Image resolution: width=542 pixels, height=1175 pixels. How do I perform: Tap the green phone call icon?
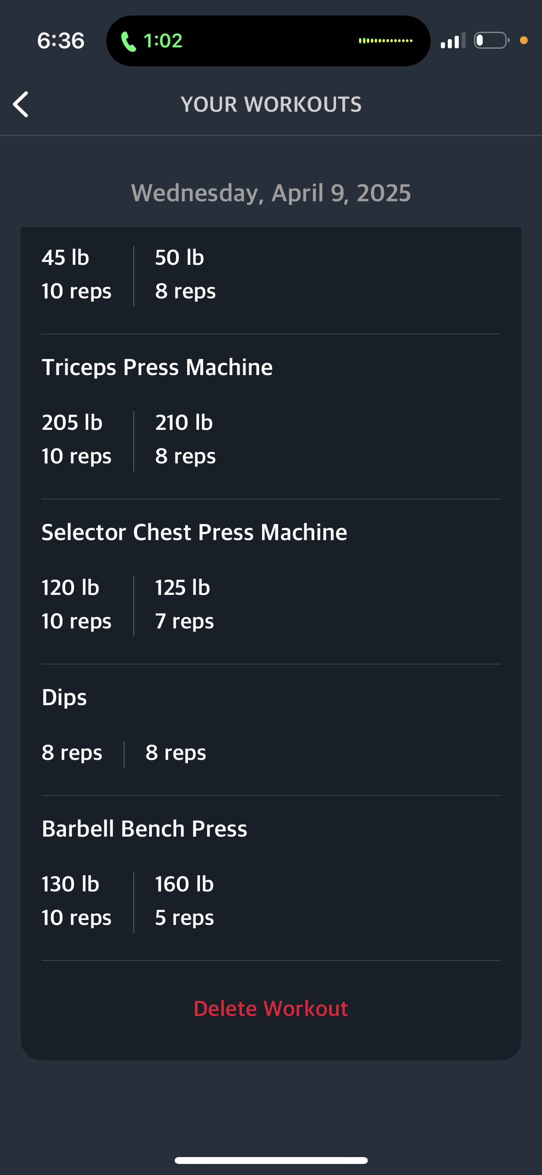(x=128, y=41)
